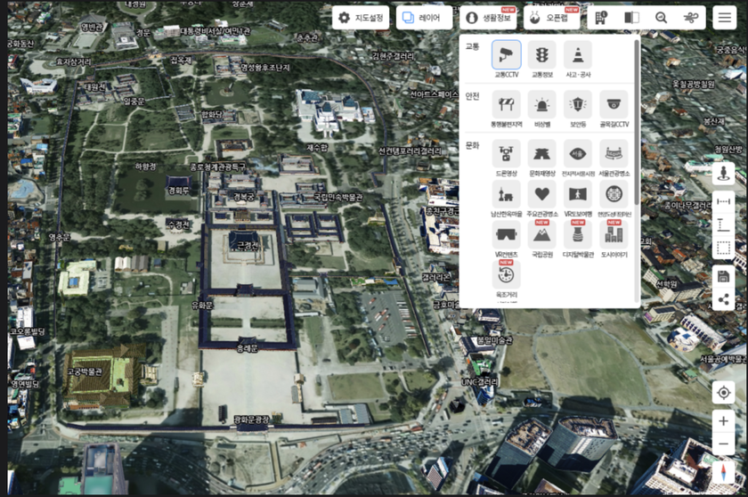Image resolution: width=748 pixels, height=497 pixels.
Task: Toggle the 보안등 security light layer
Action: point(578,105)
